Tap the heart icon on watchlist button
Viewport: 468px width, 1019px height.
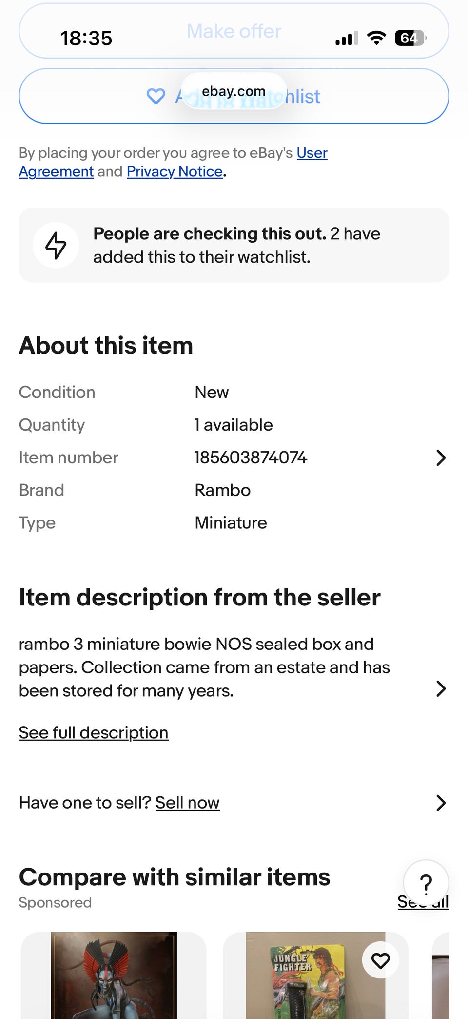click(x=156, y=96)
